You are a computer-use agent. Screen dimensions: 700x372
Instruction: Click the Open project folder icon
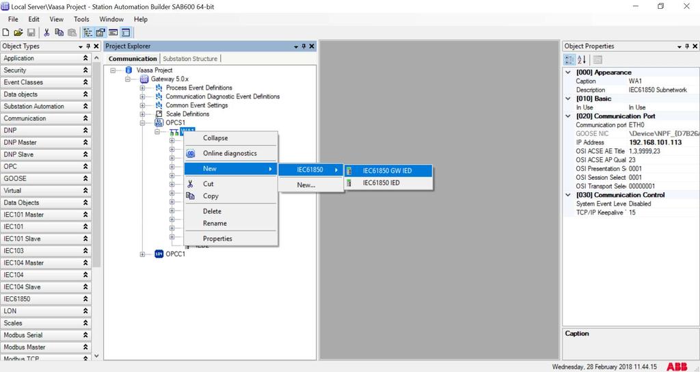click(18, 33)
